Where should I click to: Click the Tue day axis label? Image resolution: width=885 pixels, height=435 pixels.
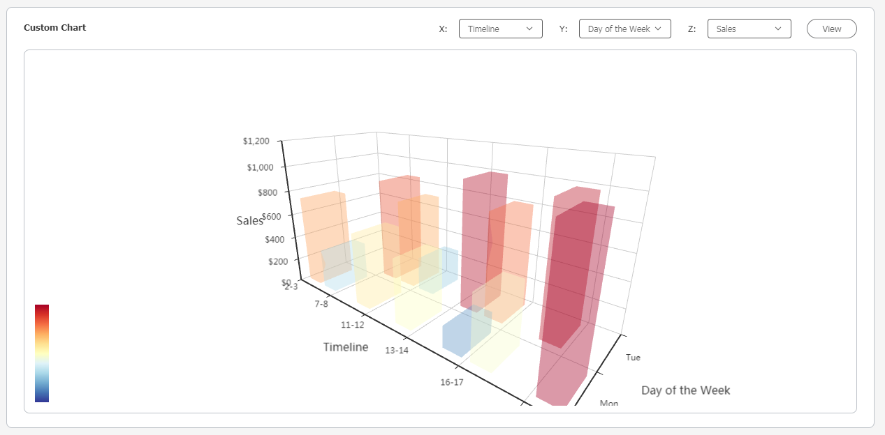(633, 358)
